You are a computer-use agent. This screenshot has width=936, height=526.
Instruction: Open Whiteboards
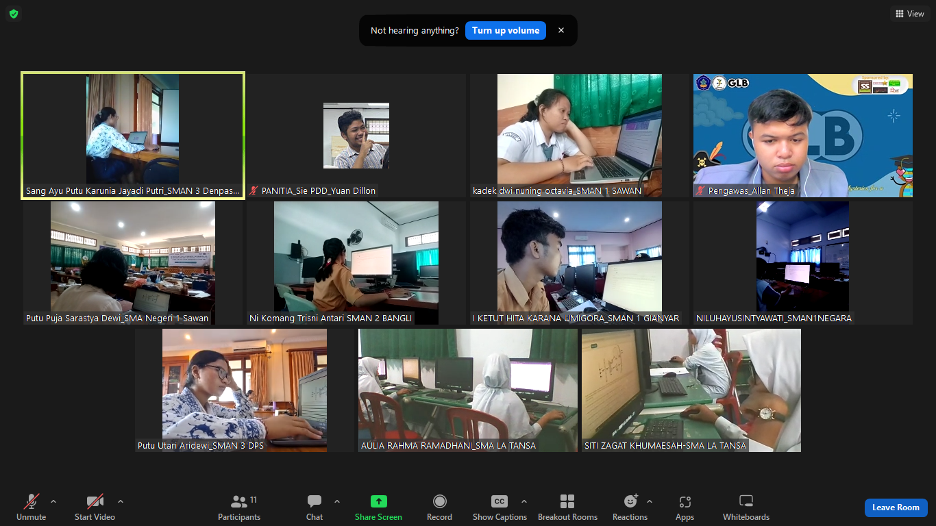pos(746,502)
